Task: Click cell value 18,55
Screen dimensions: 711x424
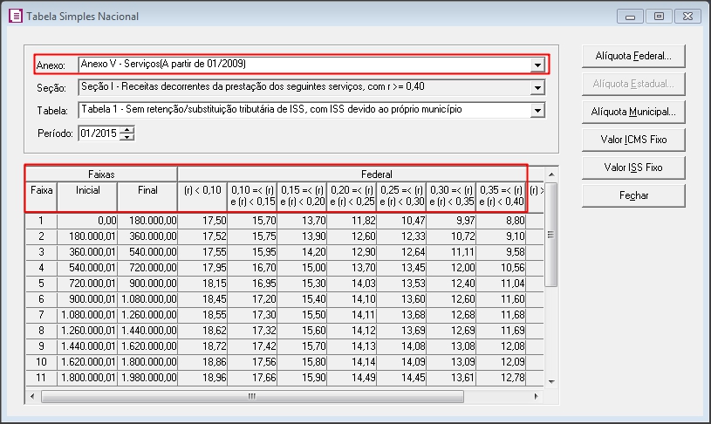Action: tap(202, 315)
